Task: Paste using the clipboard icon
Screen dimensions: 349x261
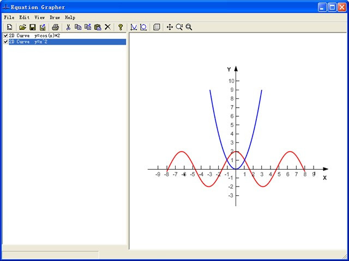Action: pyautogui.click(x=98, y=27)
